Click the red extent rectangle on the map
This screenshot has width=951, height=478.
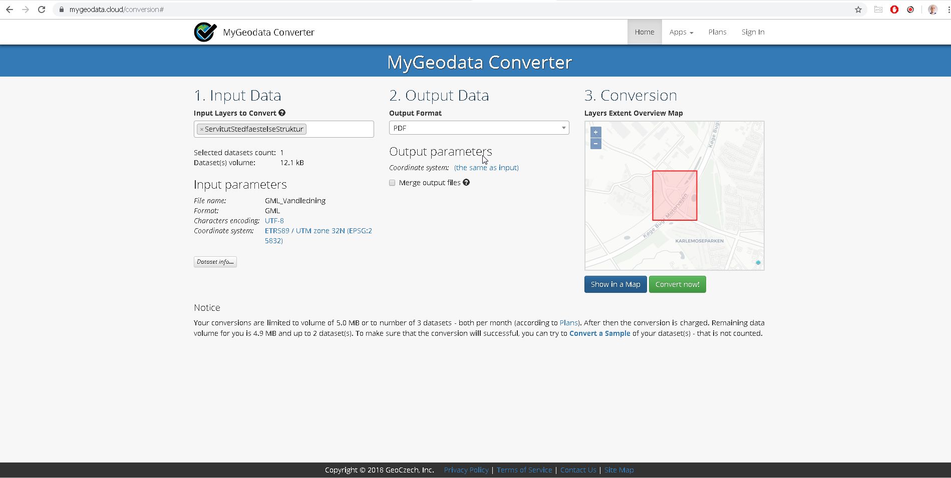coord(675,196)
